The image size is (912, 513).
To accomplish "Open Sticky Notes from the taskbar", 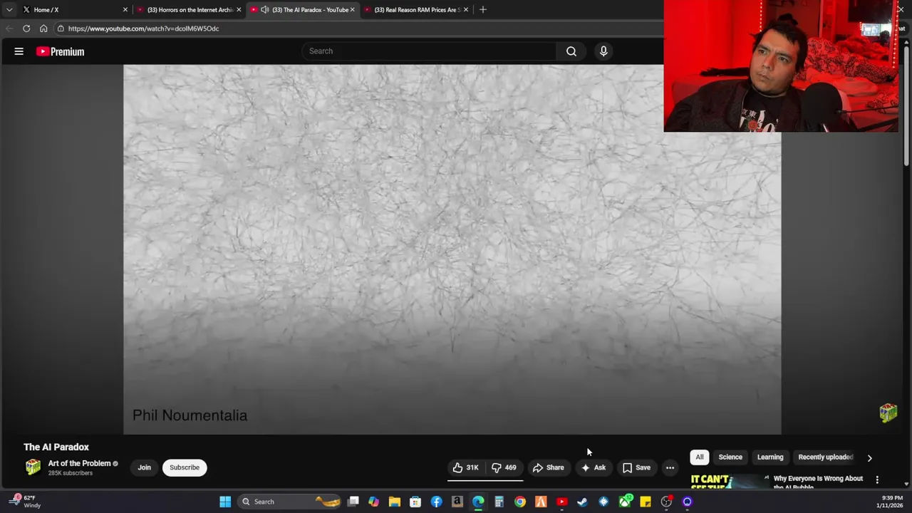I will 646,502.
